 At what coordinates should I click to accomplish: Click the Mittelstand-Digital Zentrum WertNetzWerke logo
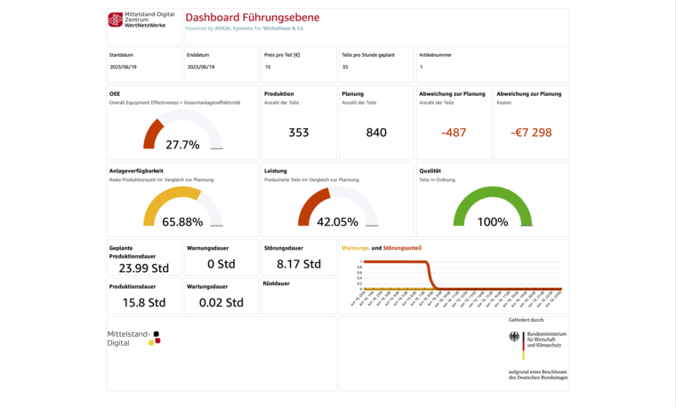(141, 20)
